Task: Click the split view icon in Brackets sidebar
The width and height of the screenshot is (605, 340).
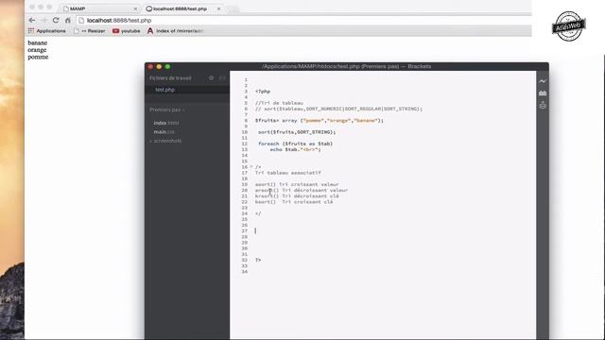Action: coord(222,77)
